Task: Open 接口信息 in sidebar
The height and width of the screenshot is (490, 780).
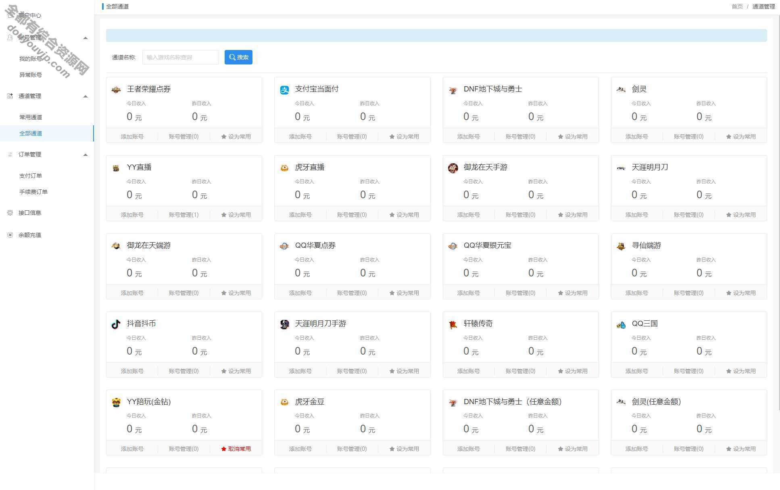Action: pyautogui.click(x=30, y=213)
